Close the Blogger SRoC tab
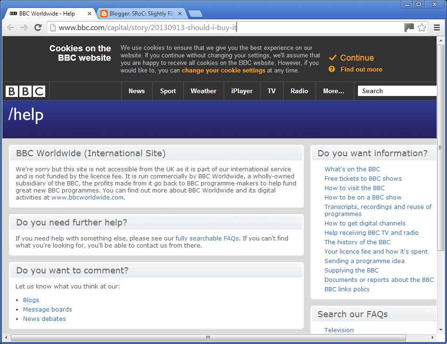Image resolution: width=447 pixels, height=344 pixels. (180, 13)
